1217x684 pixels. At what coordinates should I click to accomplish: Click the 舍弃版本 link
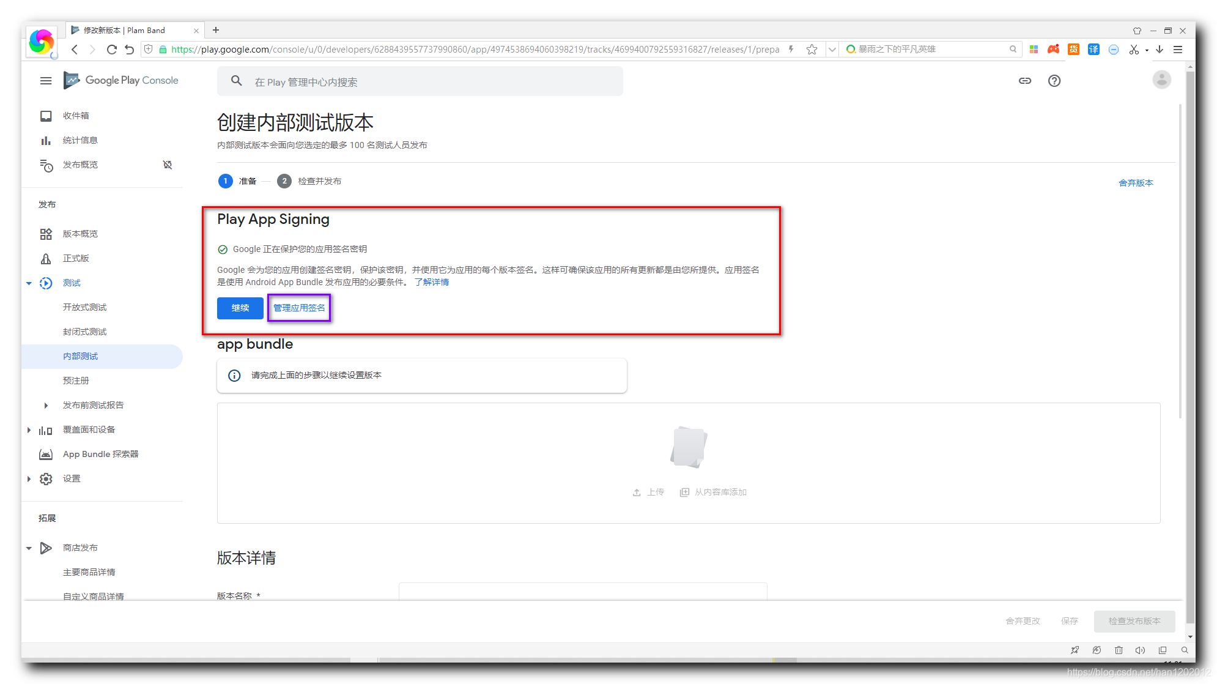pyautogui.click(x=1135, y=183)
